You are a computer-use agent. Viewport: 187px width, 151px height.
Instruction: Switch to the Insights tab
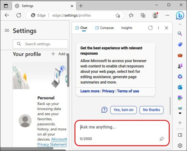click(127, 28)
